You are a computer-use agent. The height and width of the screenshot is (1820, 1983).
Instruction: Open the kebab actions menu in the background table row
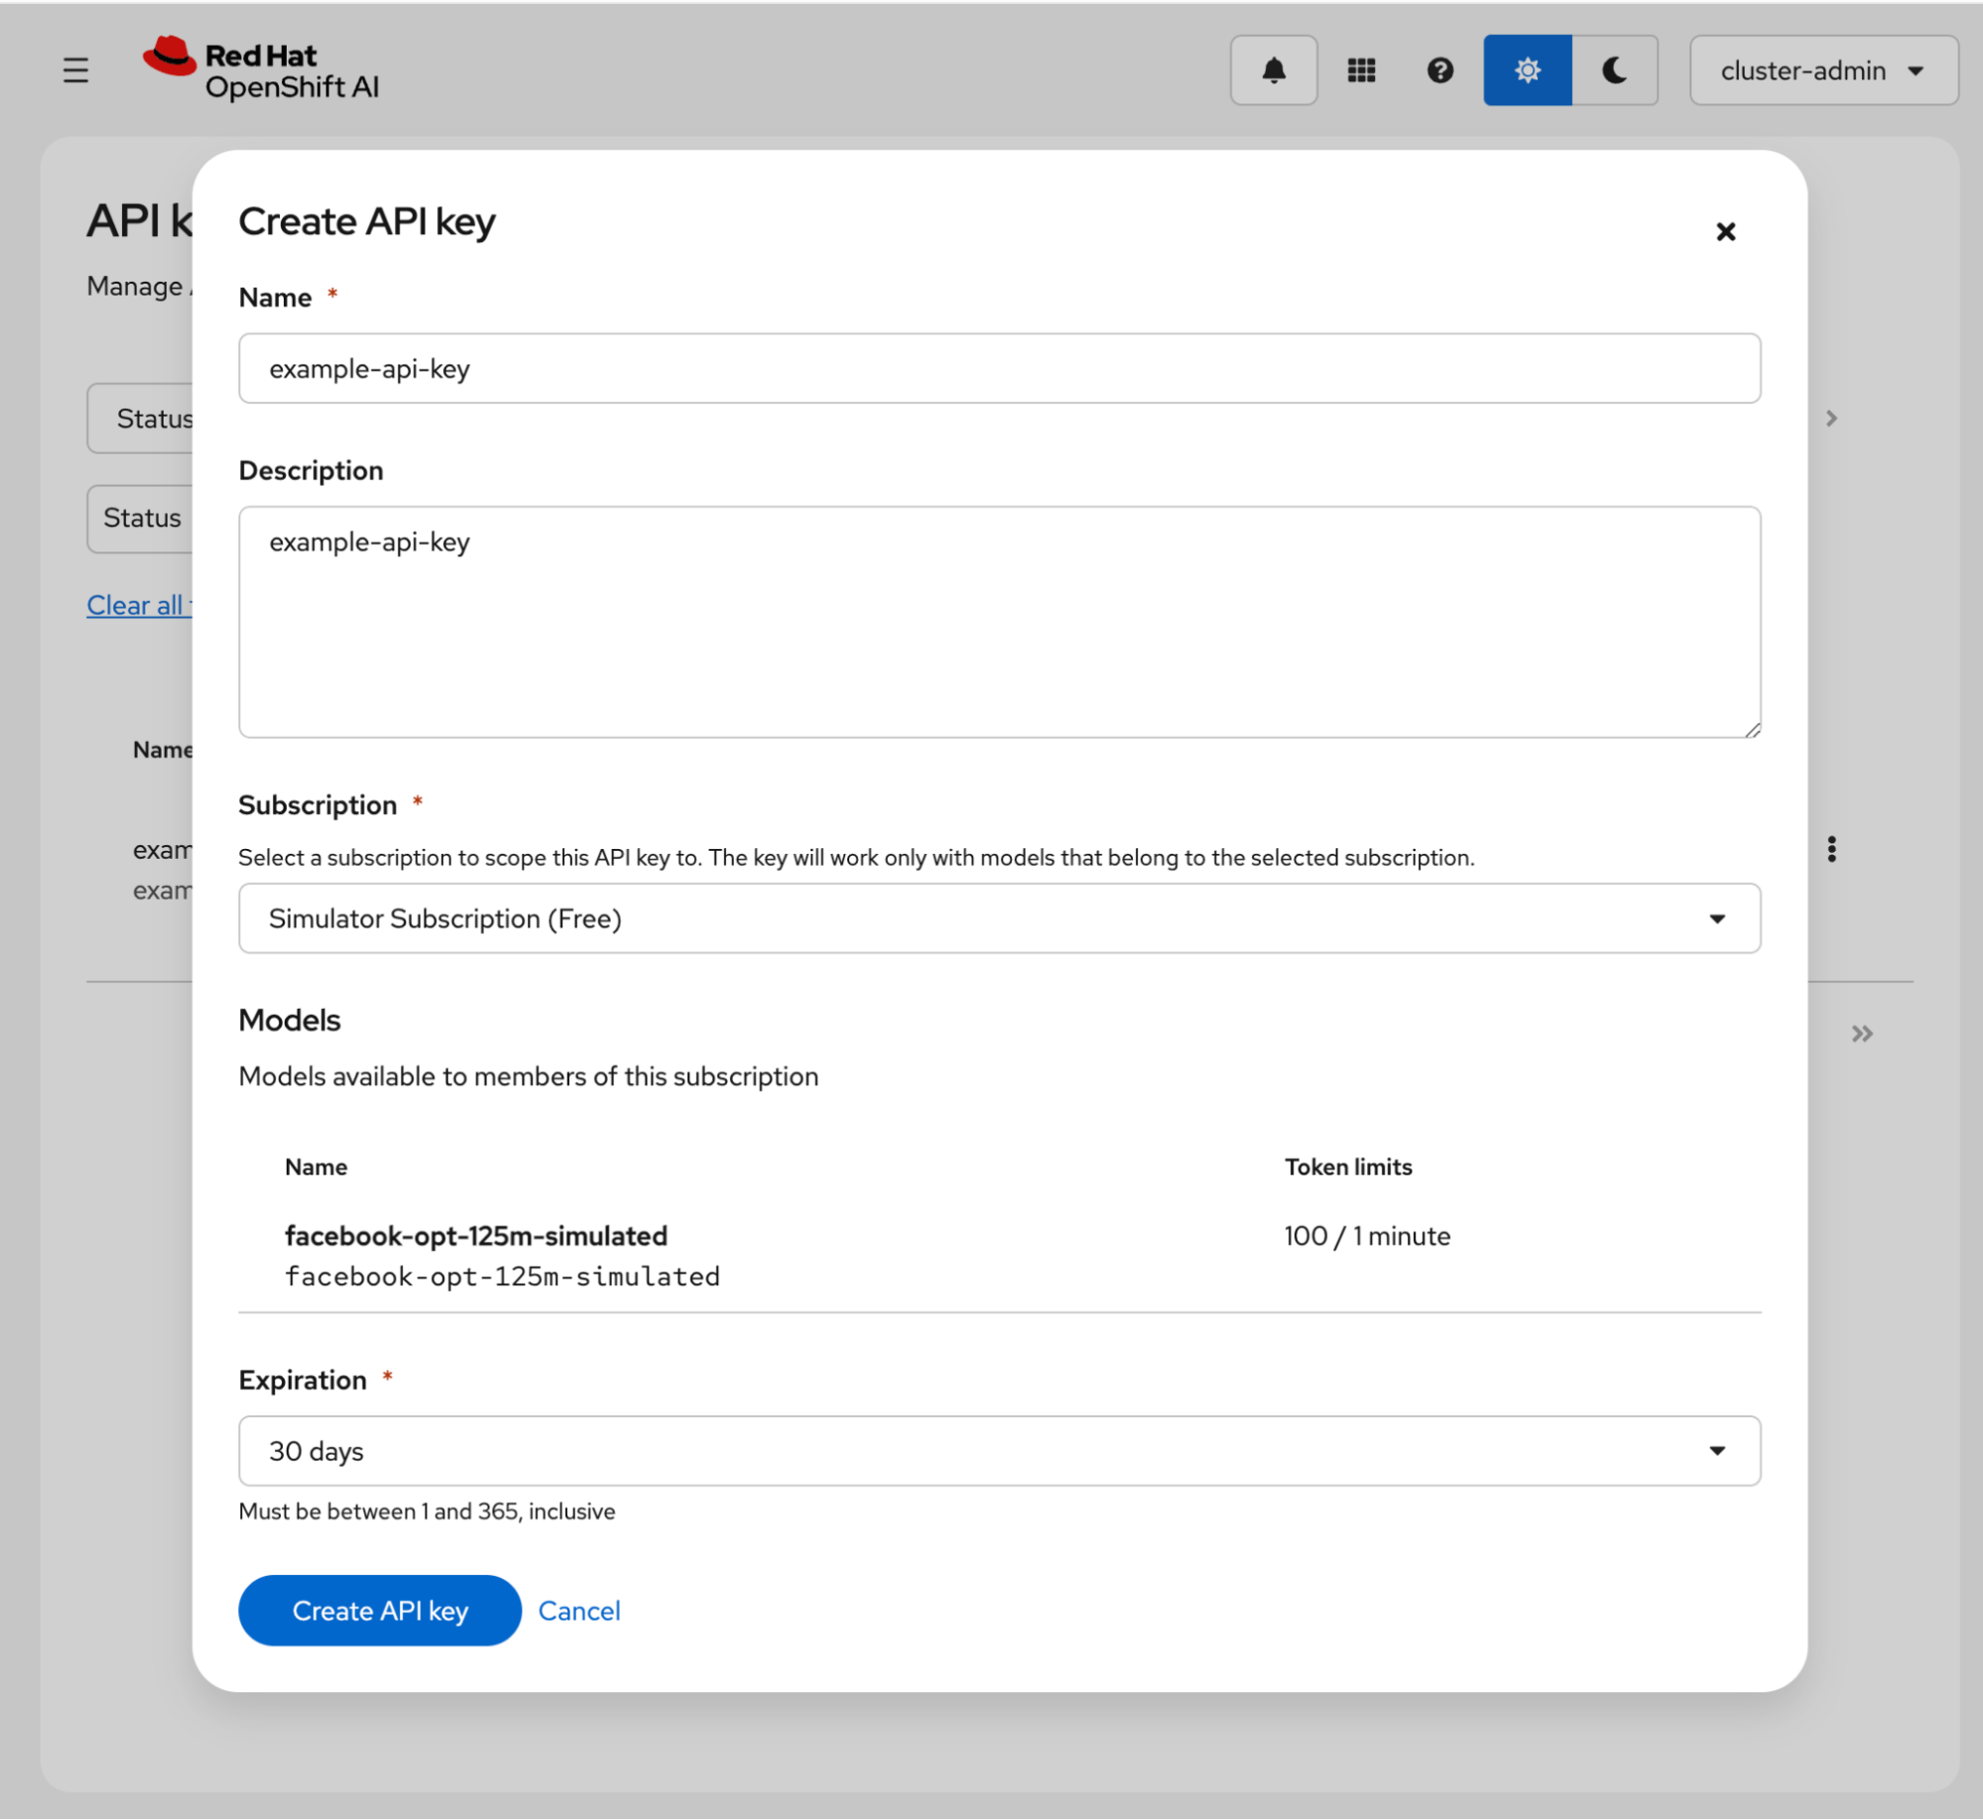[x=1831, y=850]
